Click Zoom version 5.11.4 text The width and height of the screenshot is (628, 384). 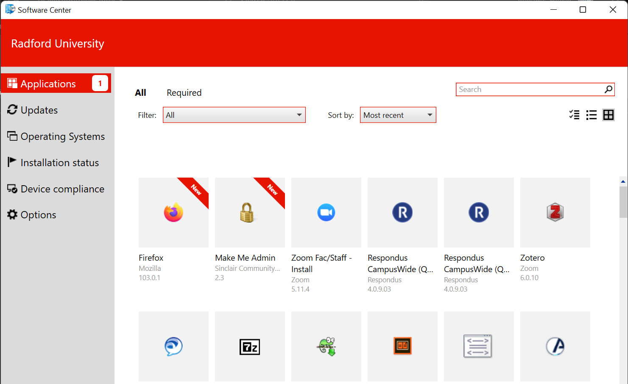click(300, 289)
